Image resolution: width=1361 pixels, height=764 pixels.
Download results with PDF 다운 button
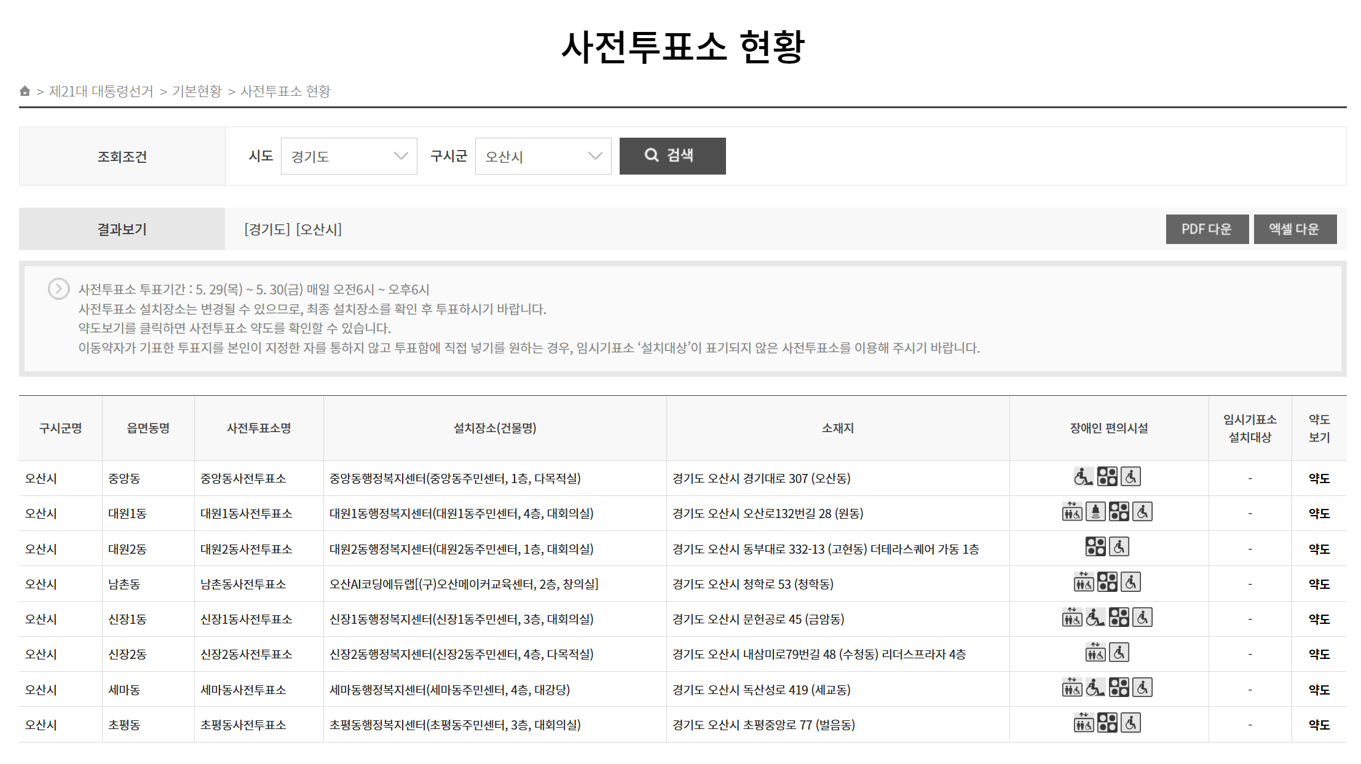[1207, 229]
